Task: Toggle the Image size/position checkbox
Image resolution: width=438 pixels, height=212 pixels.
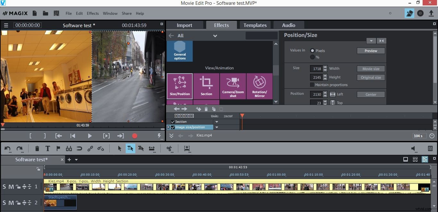Action: tap(172, 127)
